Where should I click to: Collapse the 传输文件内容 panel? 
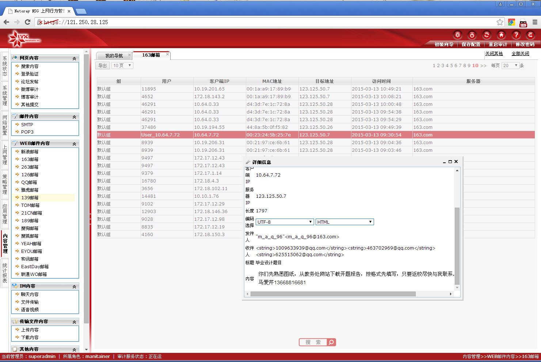[x=74, y=322]
